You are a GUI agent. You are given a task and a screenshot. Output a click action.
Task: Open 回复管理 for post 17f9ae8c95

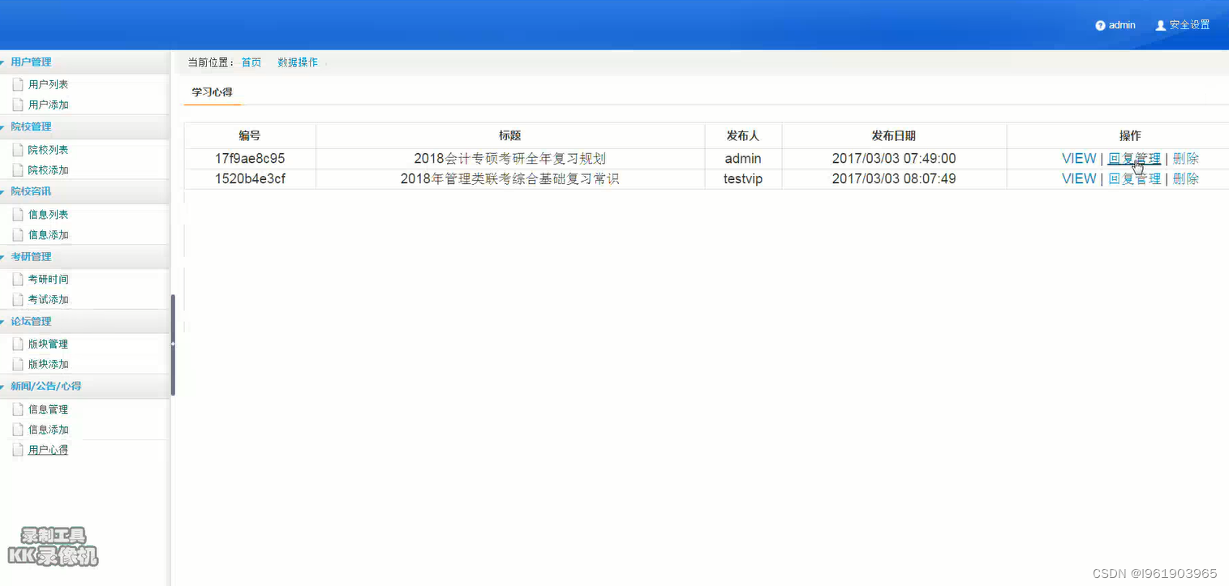pos(1134,159)
